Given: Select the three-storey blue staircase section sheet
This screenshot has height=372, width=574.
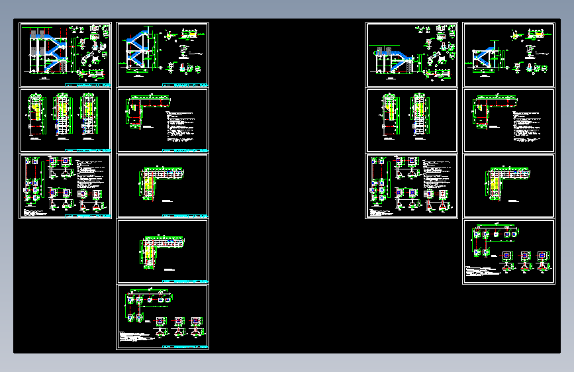Looking at the screenshot, I should click(x=65, y=55).
